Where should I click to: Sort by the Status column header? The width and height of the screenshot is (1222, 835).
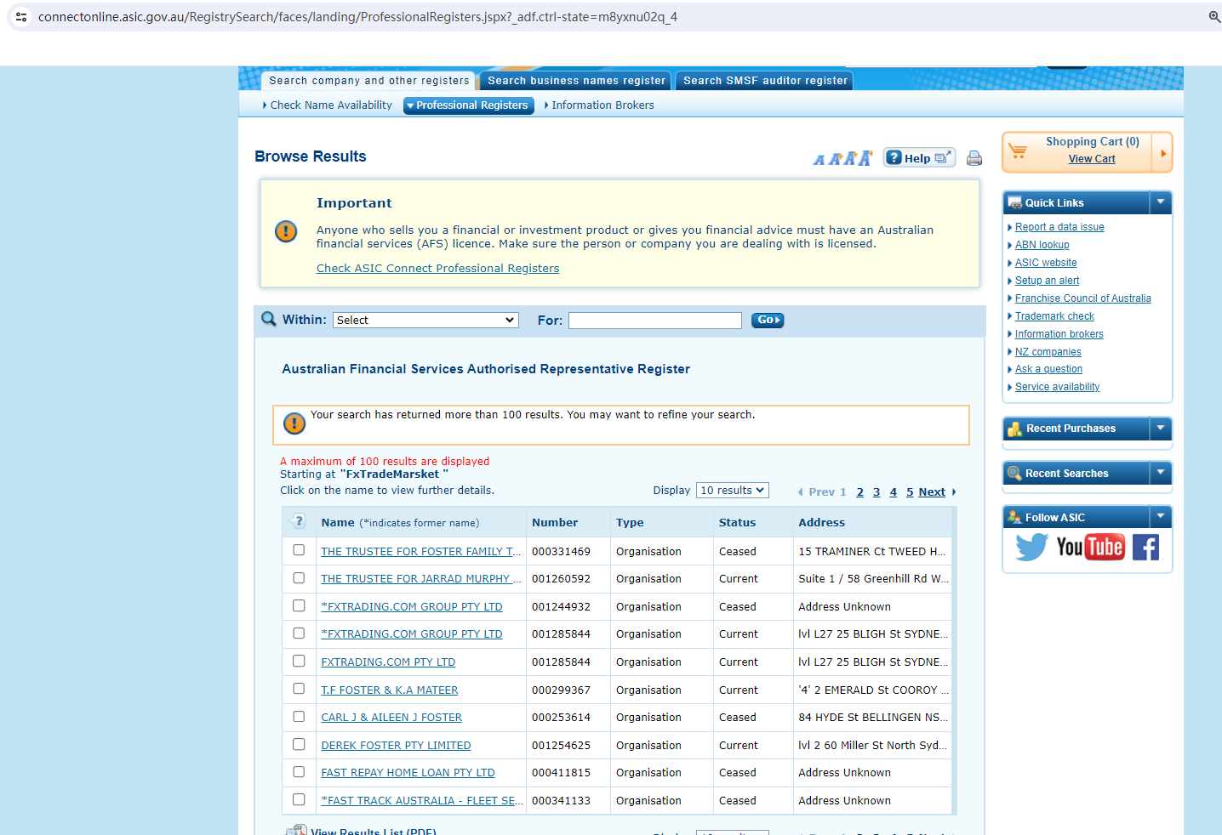point(737,523)
